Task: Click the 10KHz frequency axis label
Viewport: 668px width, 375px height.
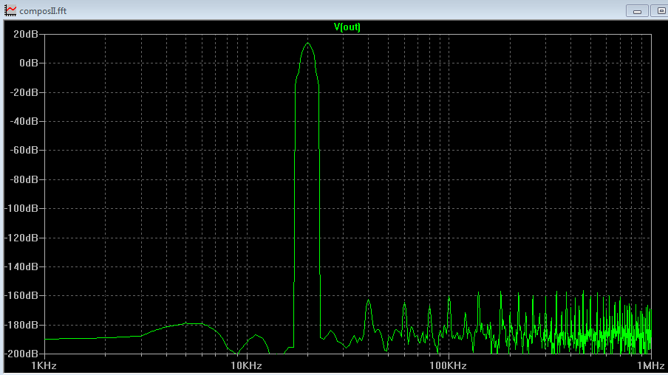Action: coord(246,365)
